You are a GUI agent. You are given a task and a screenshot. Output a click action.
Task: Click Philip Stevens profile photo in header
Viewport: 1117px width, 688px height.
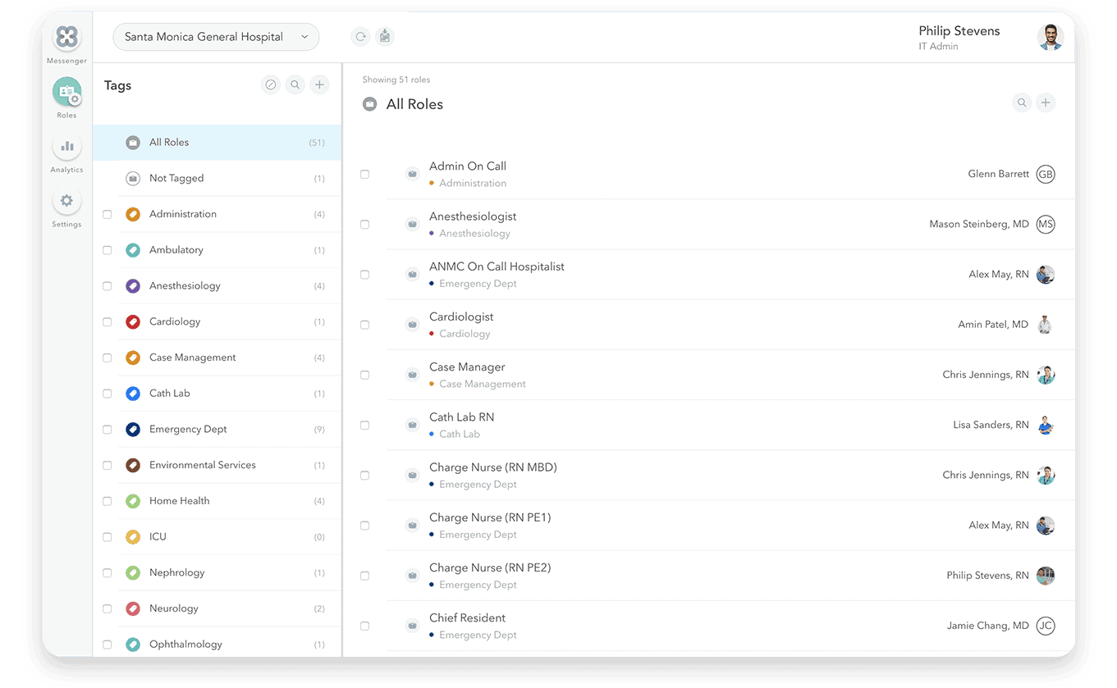[1051, 37]
